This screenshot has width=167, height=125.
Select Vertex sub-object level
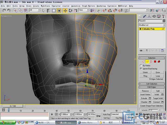pos(143,61)
